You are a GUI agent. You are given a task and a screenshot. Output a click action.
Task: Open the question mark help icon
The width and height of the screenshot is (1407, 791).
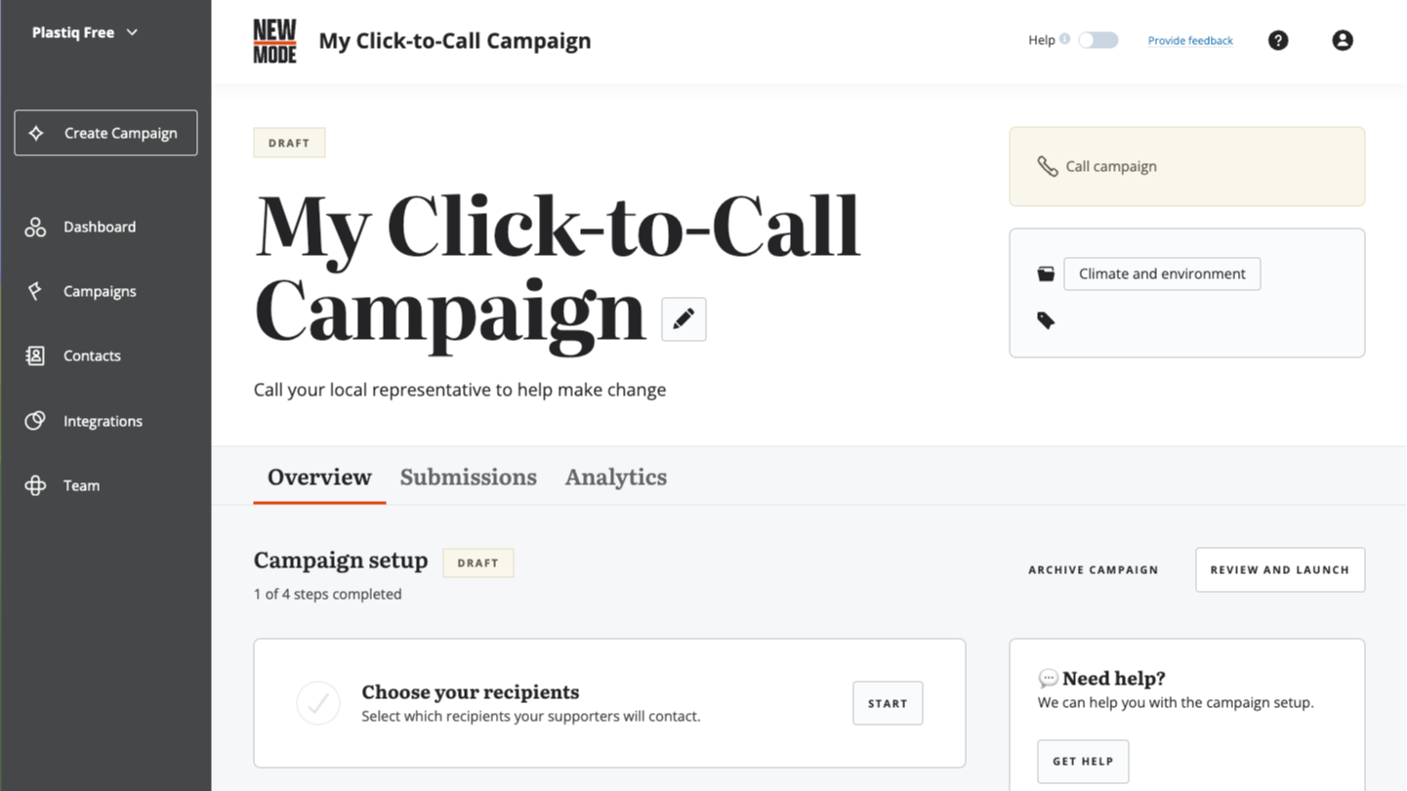click(x=1278, y=40)
